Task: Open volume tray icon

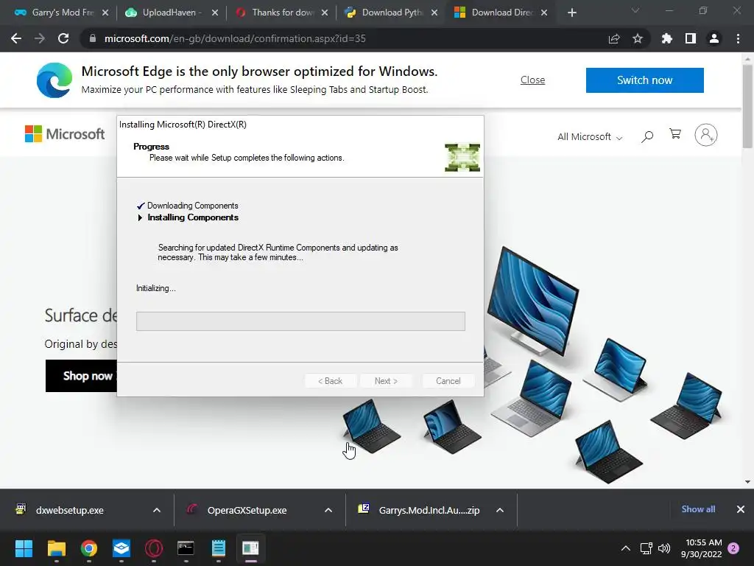Action: pyautogui.click(x=664, y=548)
